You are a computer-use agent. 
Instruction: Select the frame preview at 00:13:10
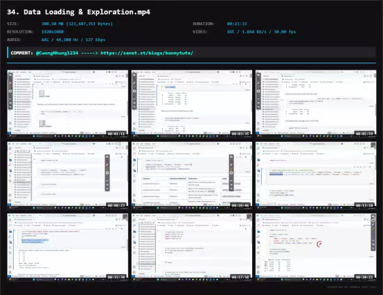coord(316,175)
